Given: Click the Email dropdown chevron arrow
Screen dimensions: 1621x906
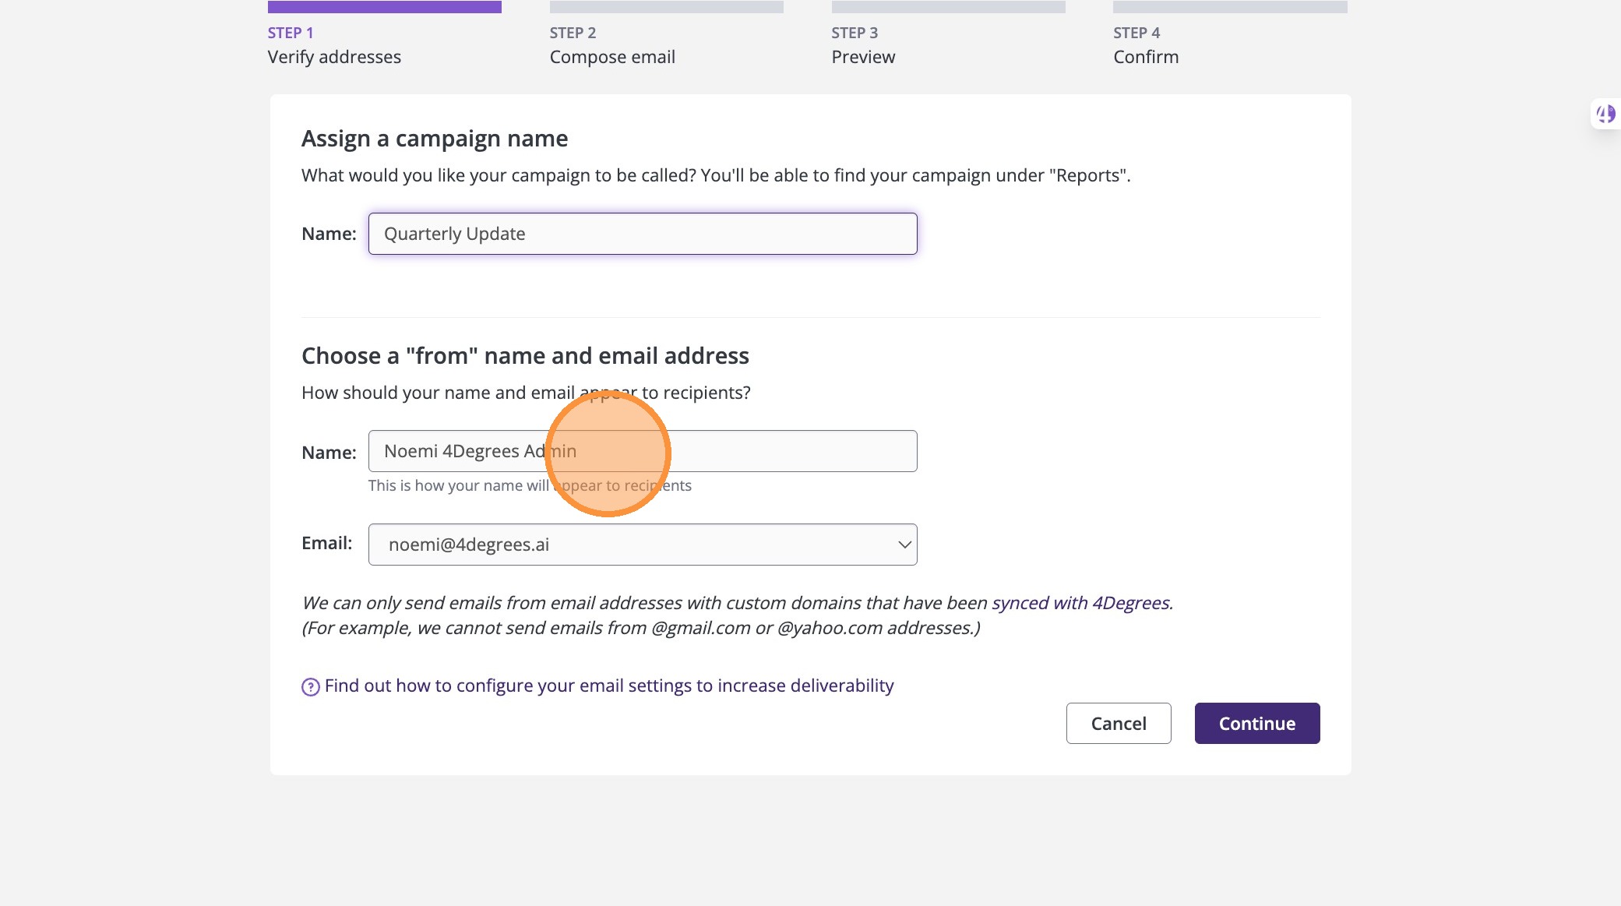Looking at the screenshot, I should click(x=904, y=545).
